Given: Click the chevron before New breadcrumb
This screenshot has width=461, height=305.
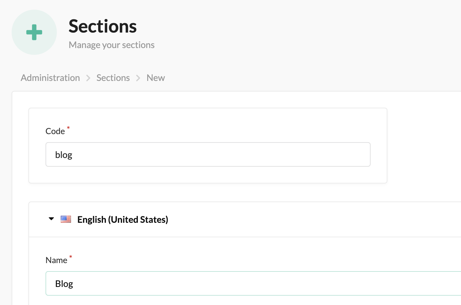Looking at the screenshot, I should point(138,78).
